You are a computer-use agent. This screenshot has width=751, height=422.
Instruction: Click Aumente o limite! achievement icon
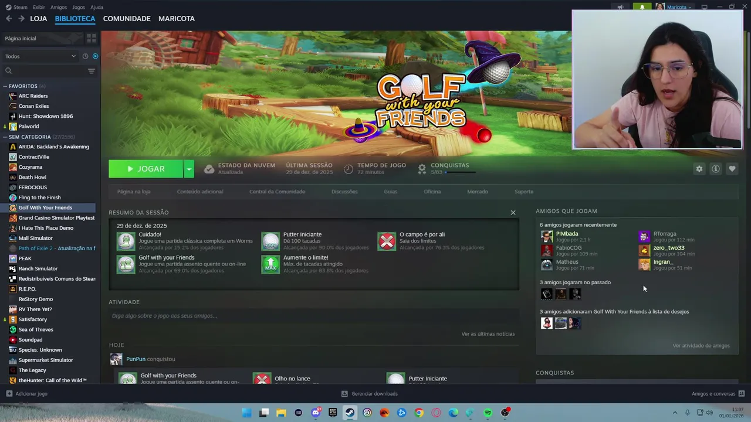click(270, 264)
